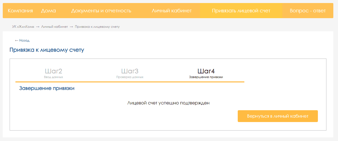Go back via the ← Назад link
The height and width of the screenshot is (141, 338).
[22, 40]
